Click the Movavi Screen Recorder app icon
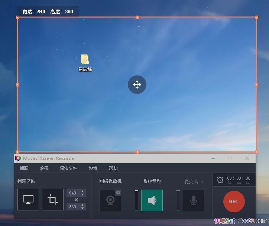This screenshot has height=226, width=269. click(x=18, y=158)
